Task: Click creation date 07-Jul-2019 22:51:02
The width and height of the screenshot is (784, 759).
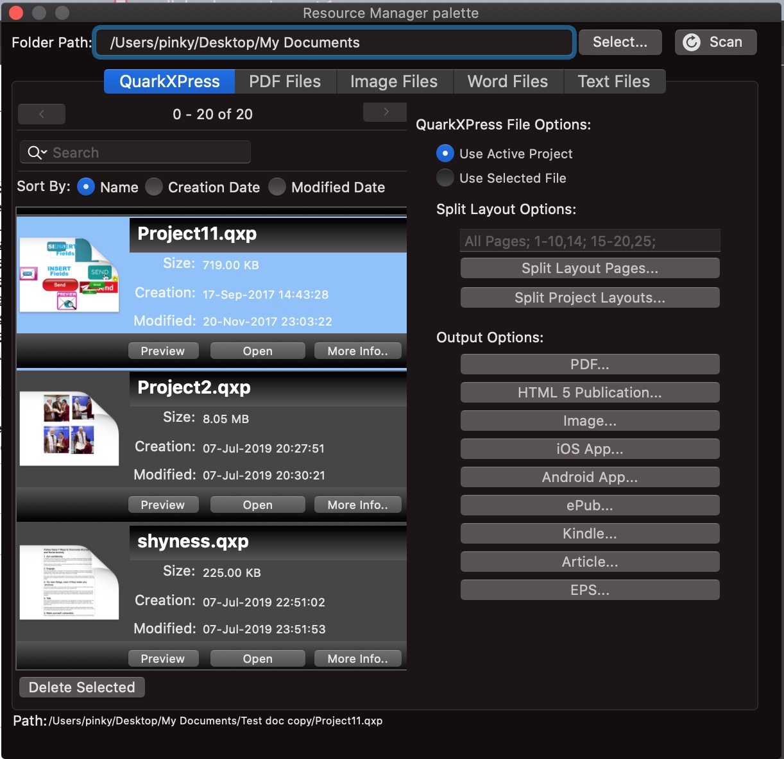Action: (264, 602)
